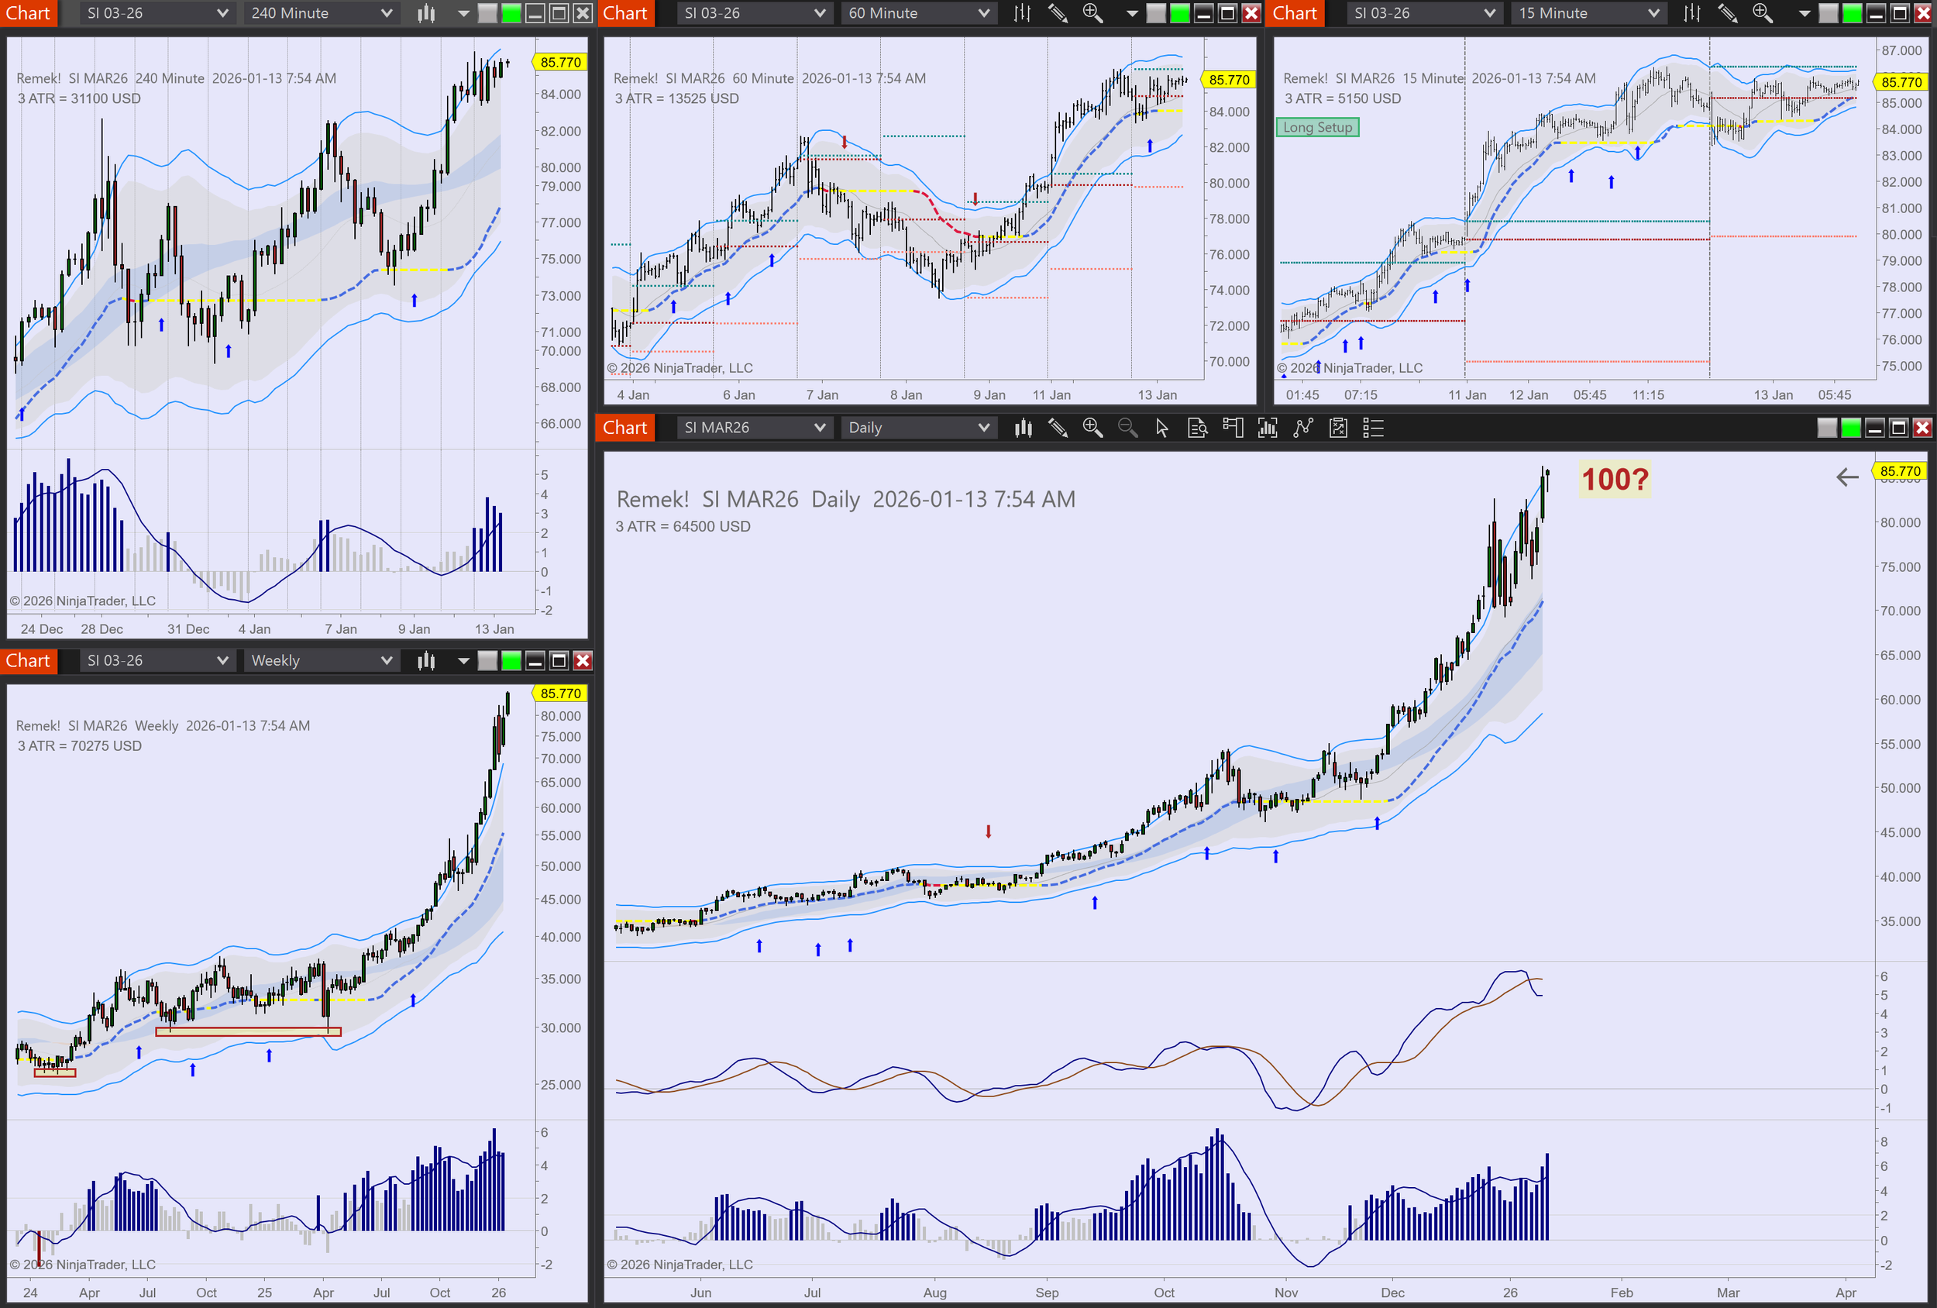Click the Long Setup label button

point(1317,128)
